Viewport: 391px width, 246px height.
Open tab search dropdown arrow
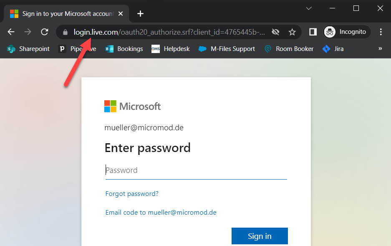[309, 8]
